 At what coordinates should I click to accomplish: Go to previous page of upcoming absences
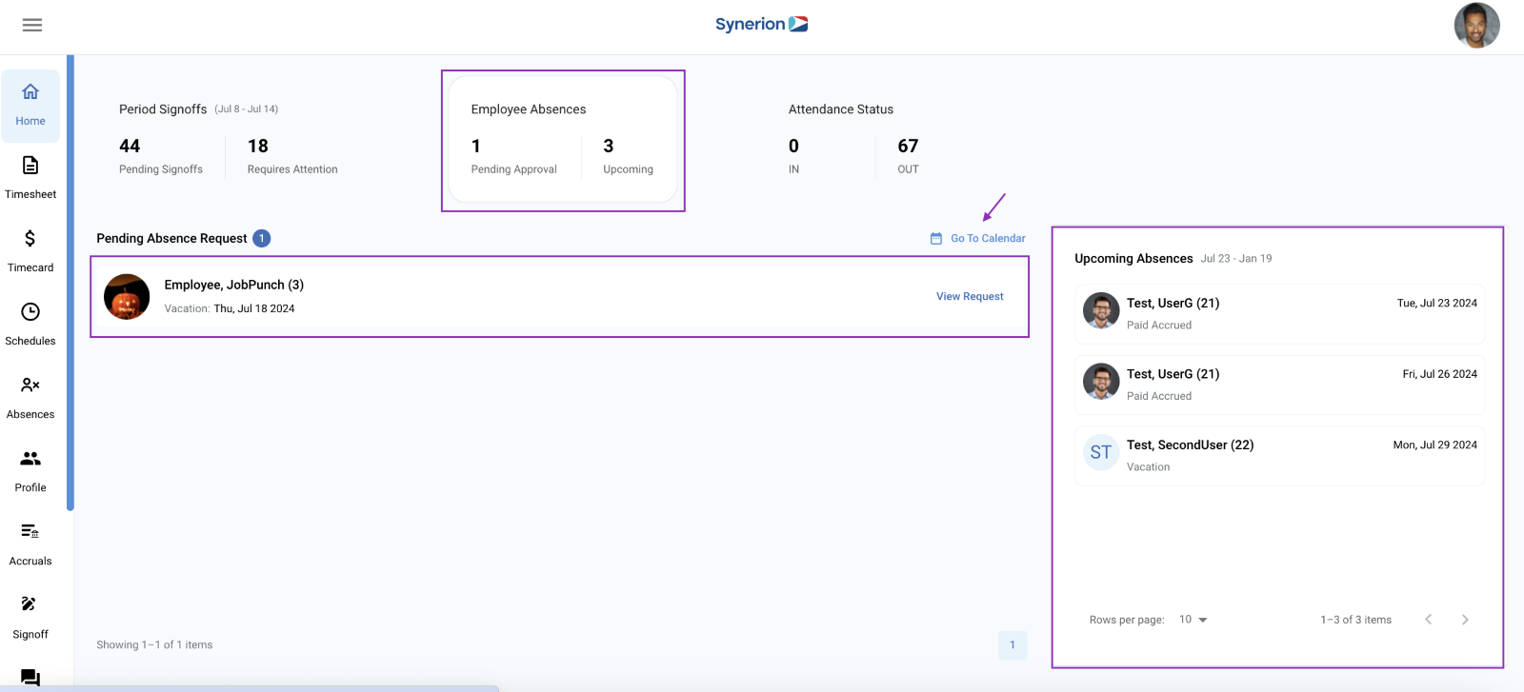click(1428, 620)
